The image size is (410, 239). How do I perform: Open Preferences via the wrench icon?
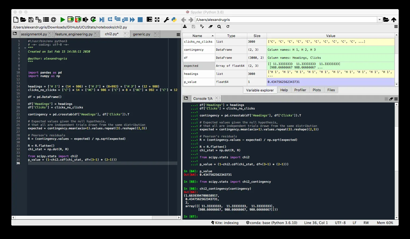[167, 20]
